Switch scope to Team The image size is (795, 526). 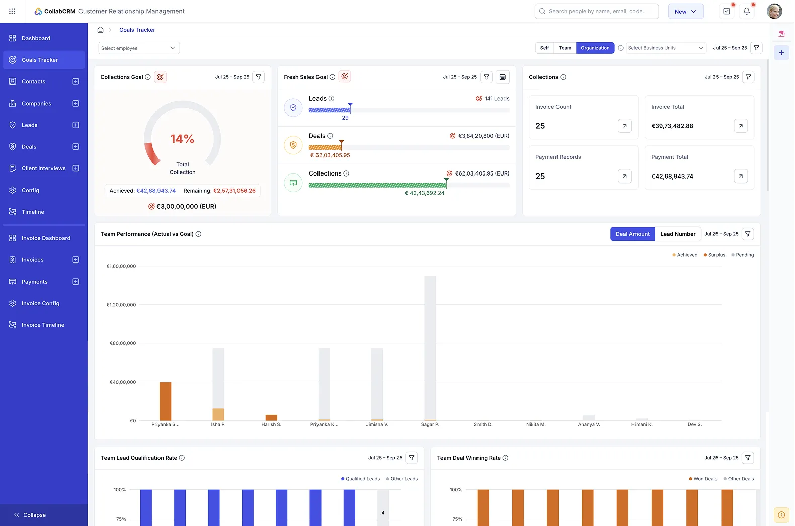pyautogui.click(x=565, y=48)
